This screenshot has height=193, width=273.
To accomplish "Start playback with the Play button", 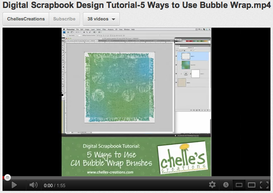I will pos(14,185).
